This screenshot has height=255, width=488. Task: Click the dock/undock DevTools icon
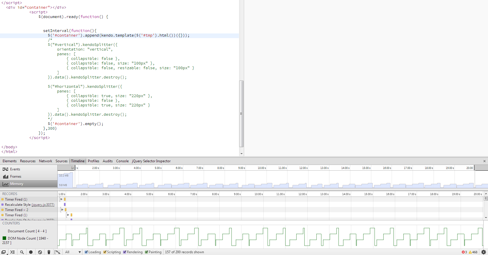(3, 252)
